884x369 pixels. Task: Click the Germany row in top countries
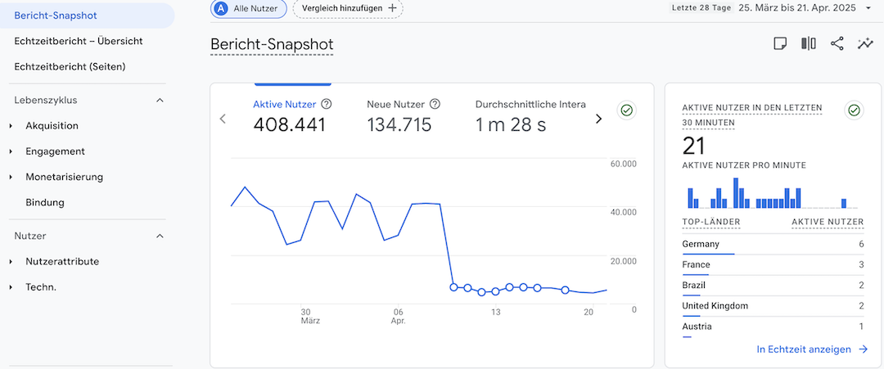(773, 245)
